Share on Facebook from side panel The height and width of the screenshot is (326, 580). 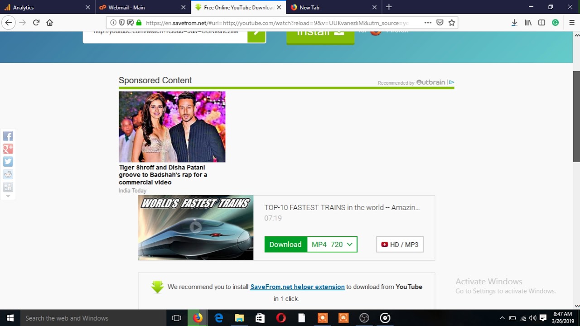[8, 136]
